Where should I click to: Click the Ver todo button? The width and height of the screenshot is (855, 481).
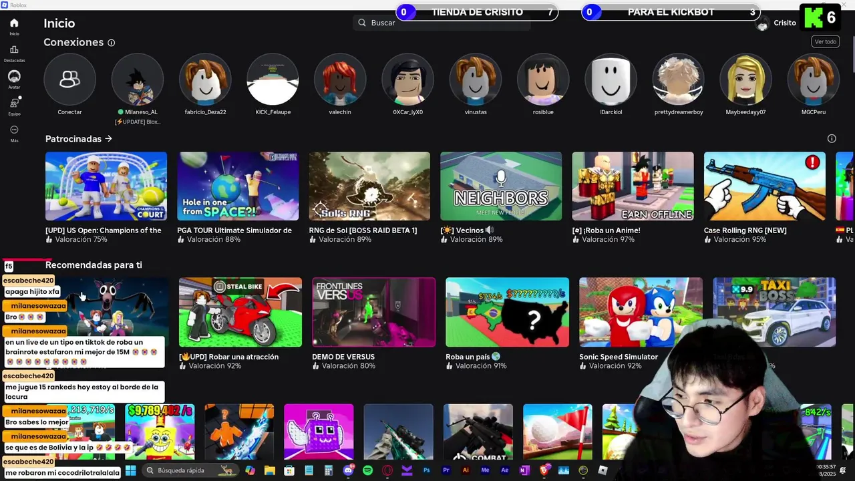tap(825, 41)
